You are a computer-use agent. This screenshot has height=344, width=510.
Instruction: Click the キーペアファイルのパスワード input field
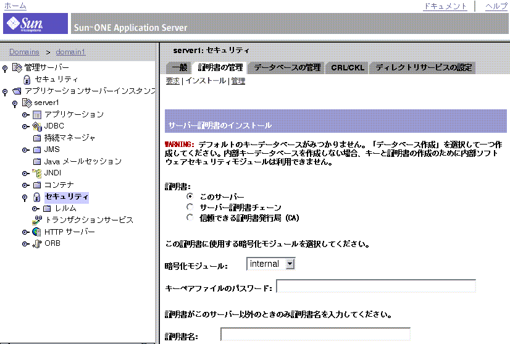point(376,286)
